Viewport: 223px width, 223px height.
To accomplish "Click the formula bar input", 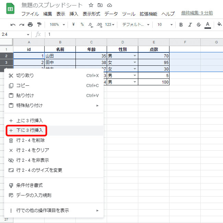I will tap(134, 34).
